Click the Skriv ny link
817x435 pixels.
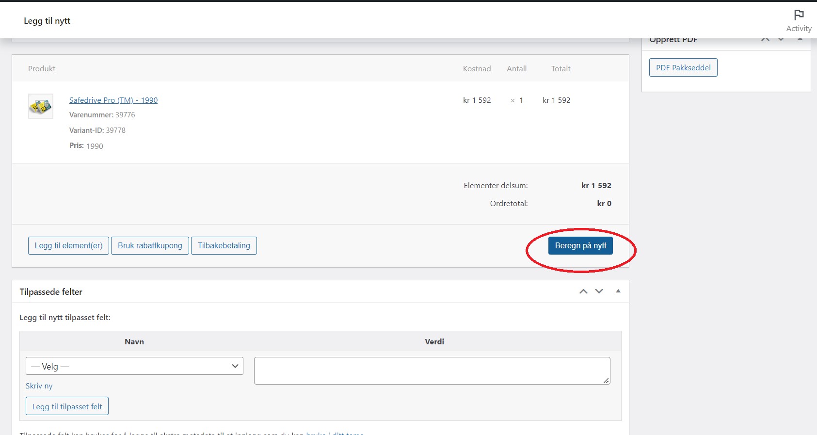tap(39, 386)
